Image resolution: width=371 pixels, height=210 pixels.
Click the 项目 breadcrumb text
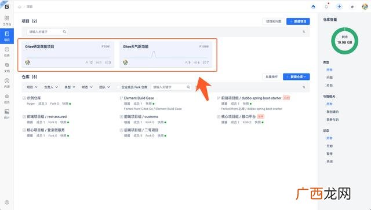tap(30, 7)
